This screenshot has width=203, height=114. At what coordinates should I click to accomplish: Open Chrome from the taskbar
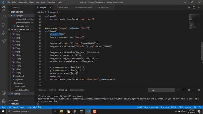click(69, 111)
